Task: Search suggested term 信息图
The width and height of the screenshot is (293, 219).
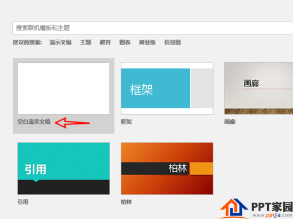Action: tap(172, 42)
